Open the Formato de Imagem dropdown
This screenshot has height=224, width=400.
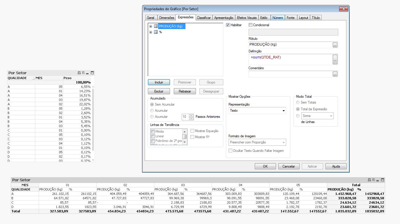[257, 142]
